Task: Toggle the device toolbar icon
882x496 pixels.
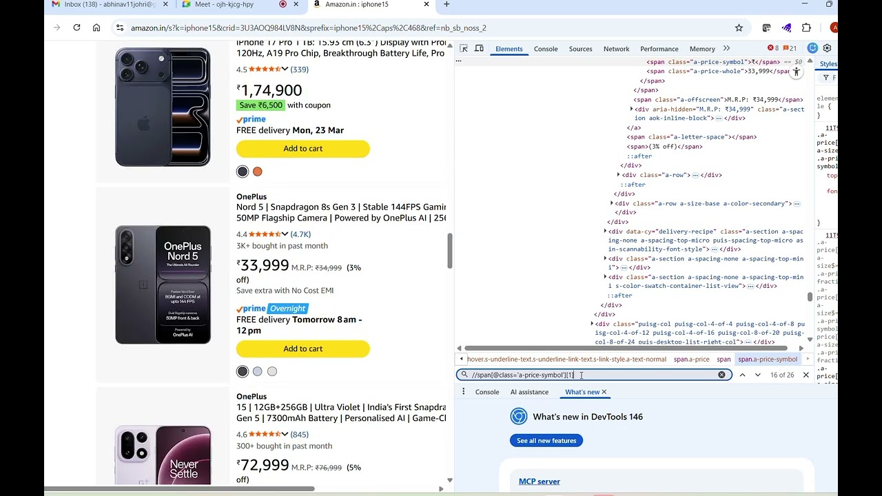Action: coord(479,48)
